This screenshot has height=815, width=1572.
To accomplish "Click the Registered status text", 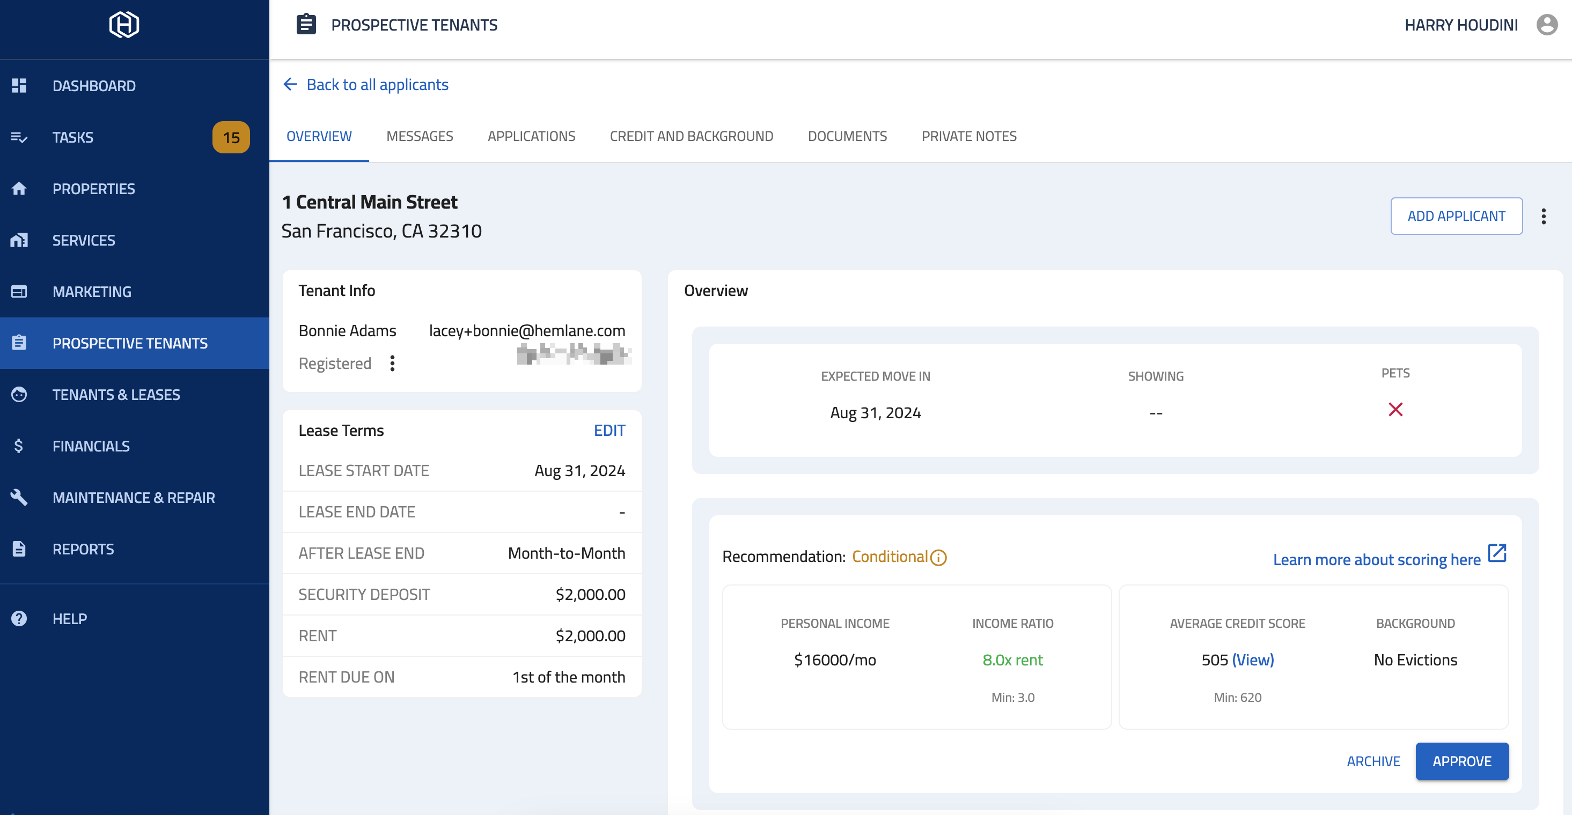I will click(334, 363).
